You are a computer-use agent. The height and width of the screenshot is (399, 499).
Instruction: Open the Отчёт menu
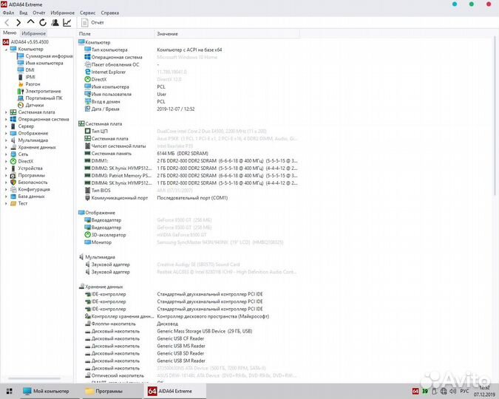coord(39,13)
